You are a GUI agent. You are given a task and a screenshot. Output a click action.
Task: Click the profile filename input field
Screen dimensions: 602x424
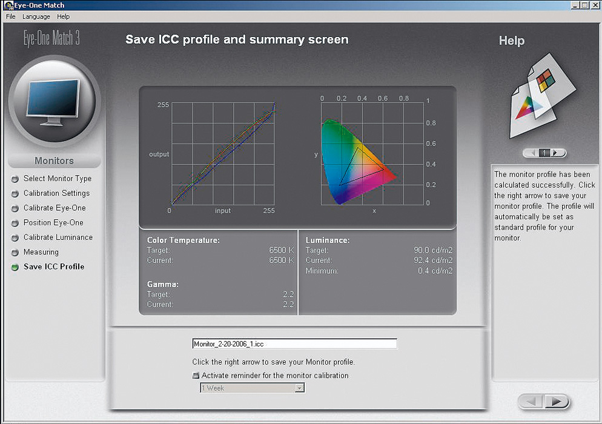pyautogui.click(x=294, y=343)
